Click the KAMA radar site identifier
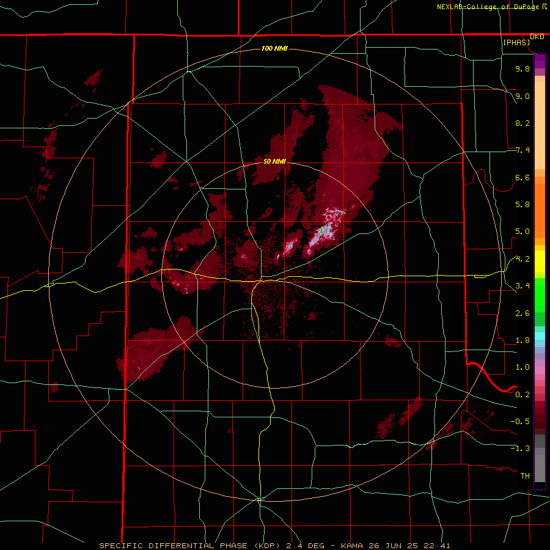550x550 pixels. pyautogui.click(x=352, y=546)
